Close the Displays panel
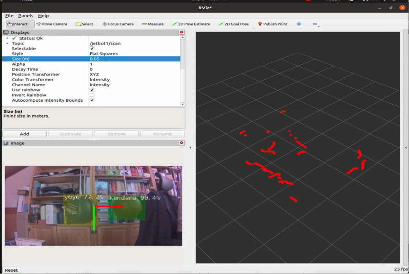 181,32
